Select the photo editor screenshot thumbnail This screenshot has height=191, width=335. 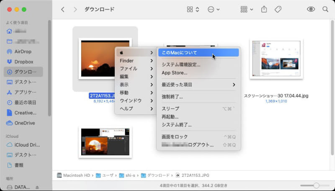(x=105, y=142)
